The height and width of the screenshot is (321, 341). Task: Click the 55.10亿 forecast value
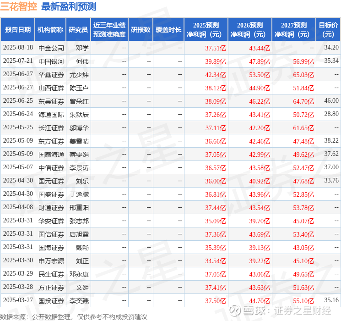(x=303, y=301)
